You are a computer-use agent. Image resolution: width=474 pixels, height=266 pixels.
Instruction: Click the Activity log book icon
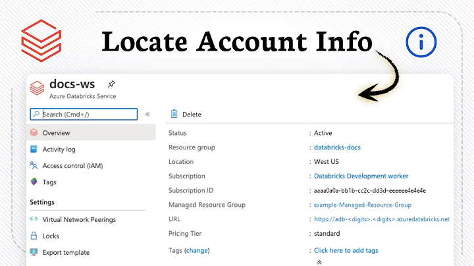[x=34, y=149]
